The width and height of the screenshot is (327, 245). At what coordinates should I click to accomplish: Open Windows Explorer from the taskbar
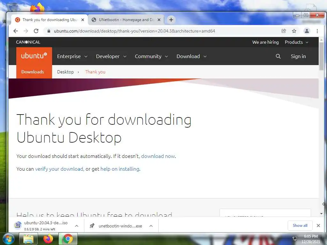tap(28, 239)
